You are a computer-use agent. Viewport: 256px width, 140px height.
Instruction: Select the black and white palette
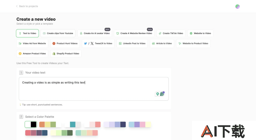(x=31, y=125)
